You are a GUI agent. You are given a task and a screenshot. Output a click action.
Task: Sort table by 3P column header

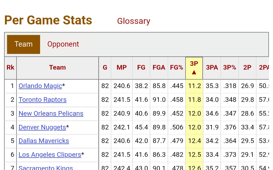[x=194, y=68]
